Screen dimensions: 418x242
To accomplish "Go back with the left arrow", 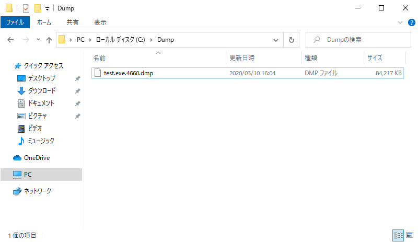I will [x=10, y=40].
